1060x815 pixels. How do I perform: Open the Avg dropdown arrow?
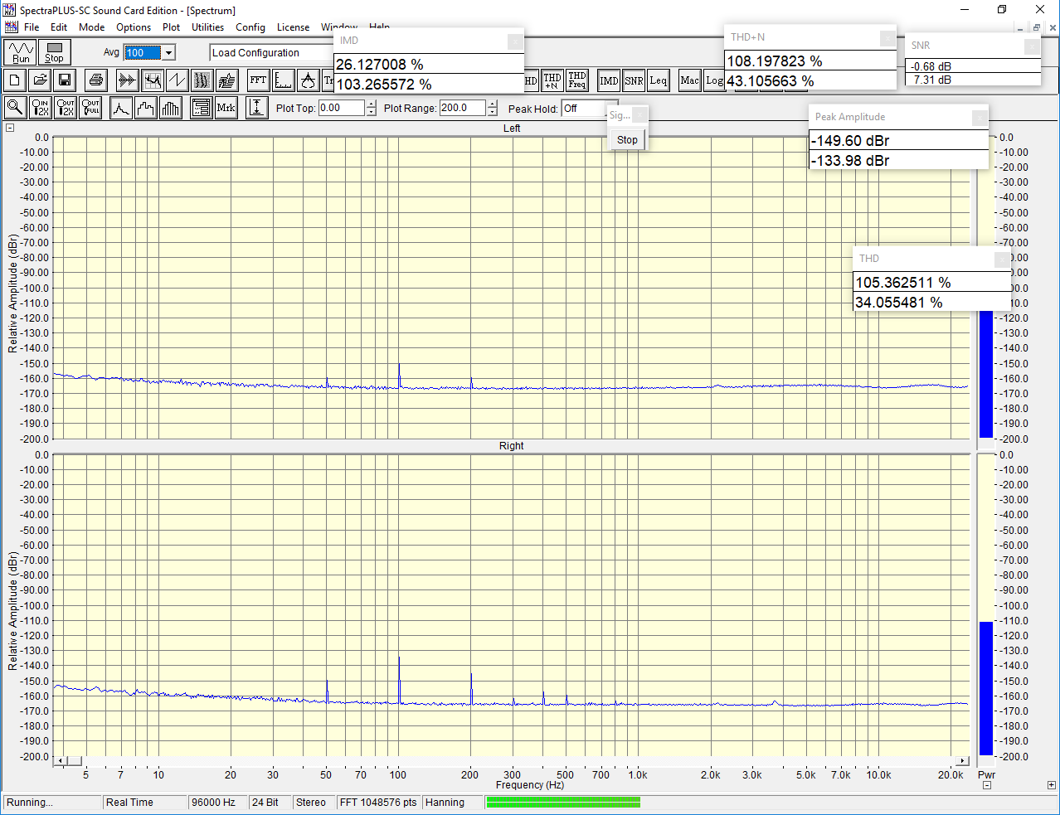click(x=169, y=53)
